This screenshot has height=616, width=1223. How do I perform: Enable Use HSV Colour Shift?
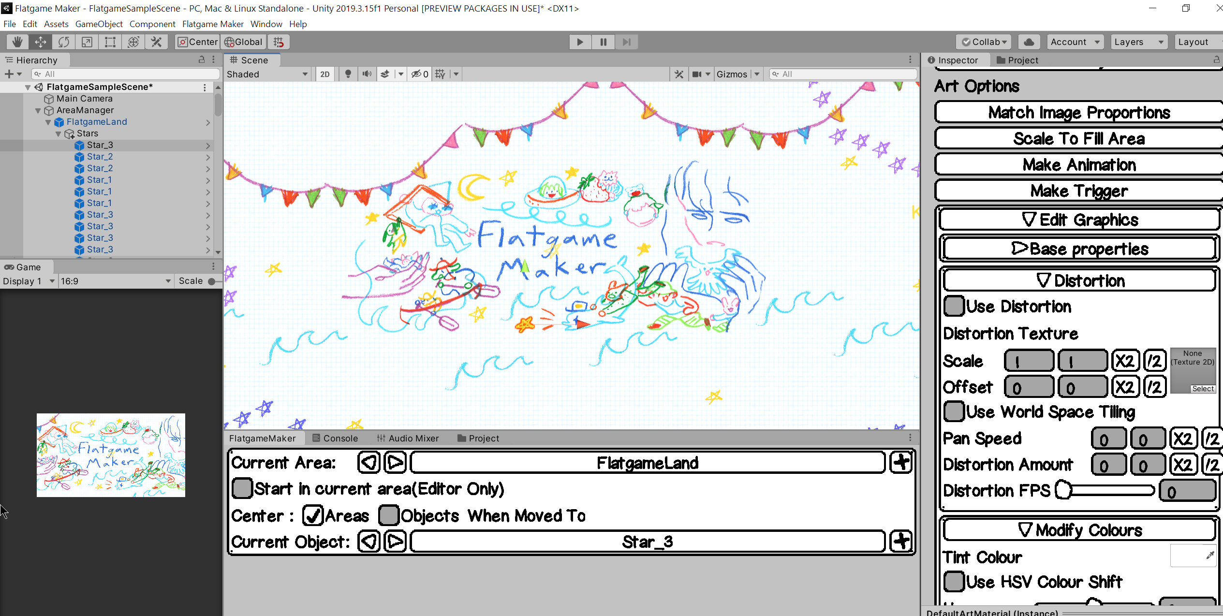click(954, 582)
